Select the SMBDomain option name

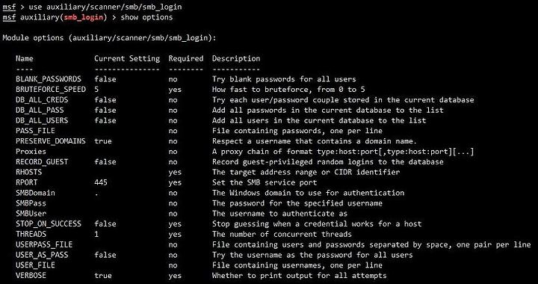35,193
